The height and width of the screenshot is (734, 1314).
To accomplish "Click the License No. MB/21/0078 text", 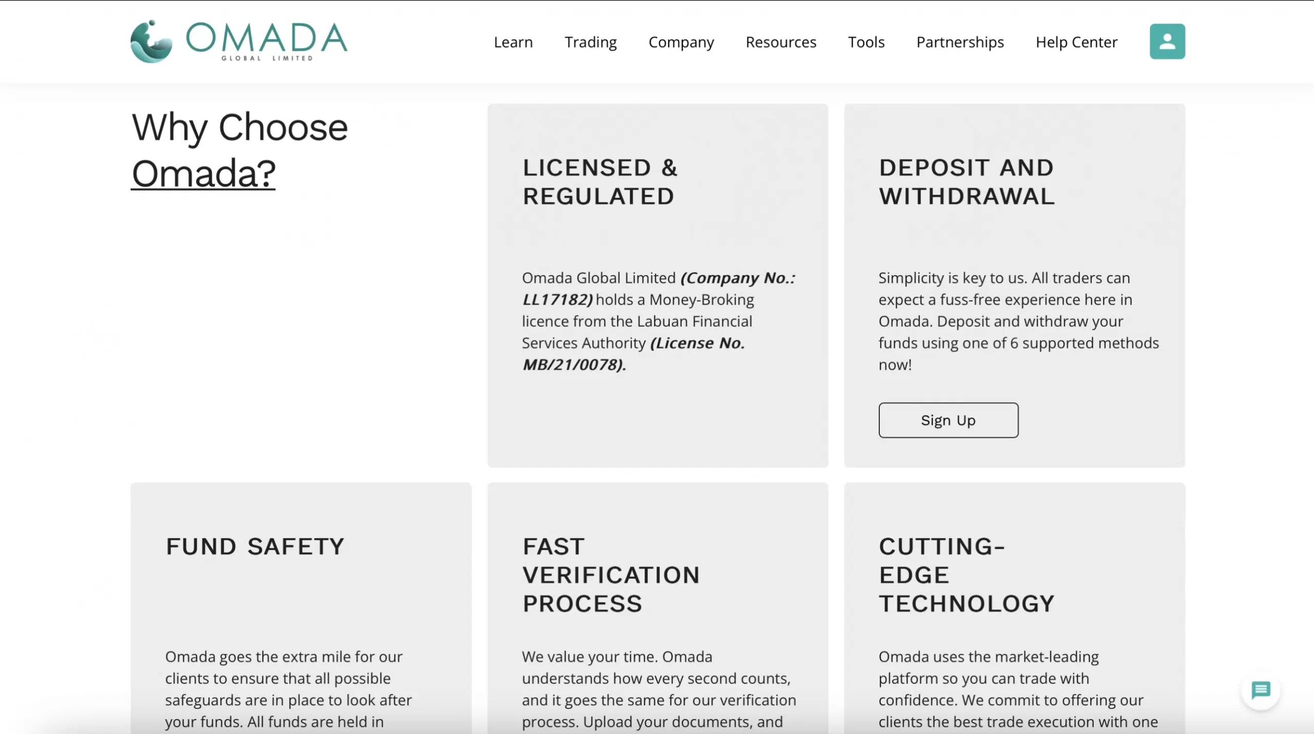I will [x=634, y=354].
